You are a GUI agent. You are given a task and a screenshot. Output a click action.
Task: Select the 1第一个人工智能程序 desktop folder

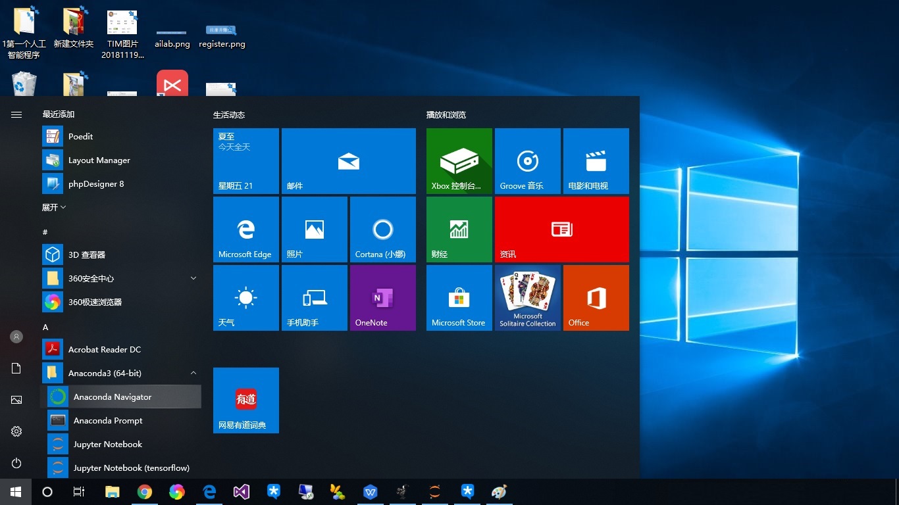coord(24,32)
